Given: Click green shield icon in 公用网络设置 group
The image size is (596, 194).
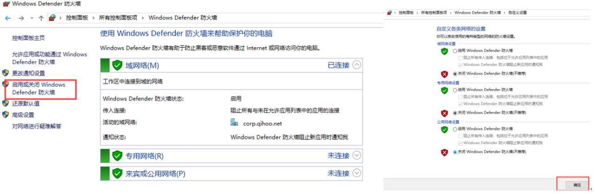Looking at the screenshot, I should click(444, 130).
